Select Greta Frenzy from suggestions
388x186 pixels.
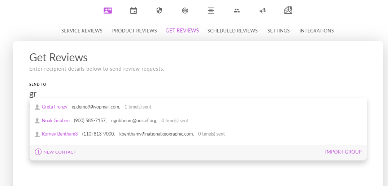coord(198,107)
